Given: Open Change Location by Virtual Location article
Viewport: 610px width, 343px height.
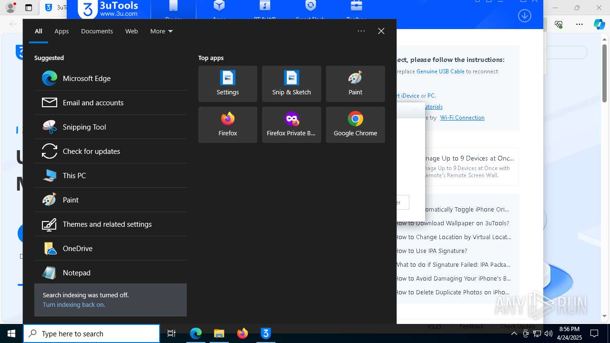Looking at the screenshot, I should click(x=454, y=237).
